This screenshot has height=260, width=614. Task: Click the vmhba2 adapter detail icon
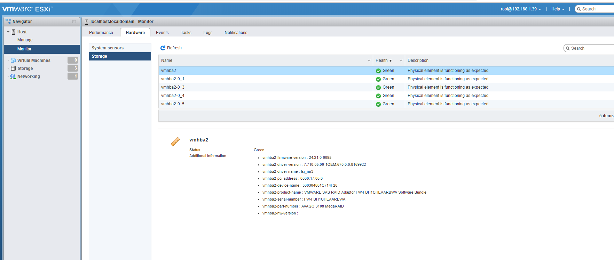[175, 141]
